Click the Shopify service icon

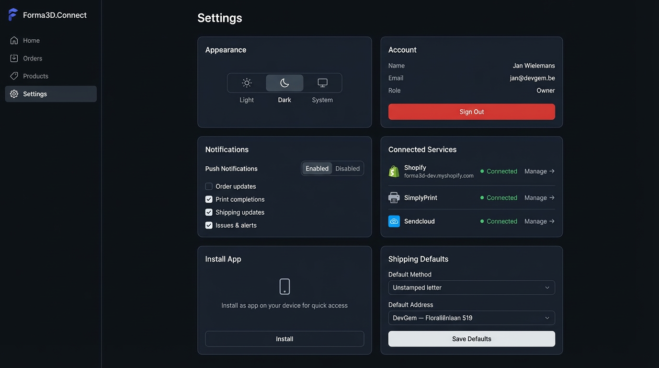(394, 171)
